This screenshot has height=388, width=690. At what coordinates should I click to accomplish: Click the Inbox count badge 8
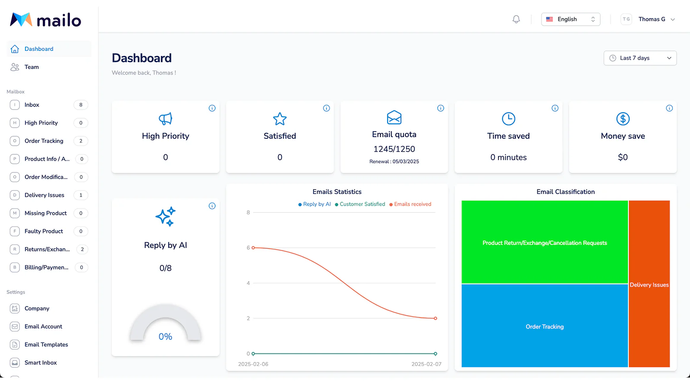tap(81, 105)
